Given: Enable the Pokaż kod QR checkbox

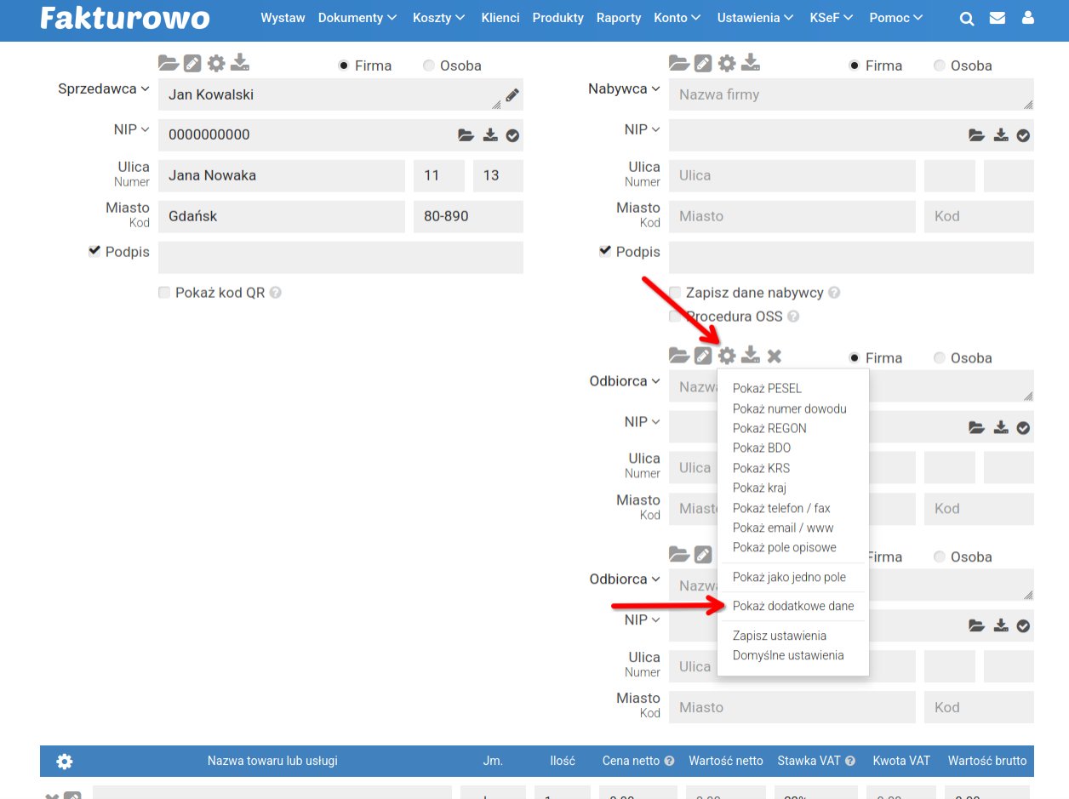Looking at the screenshot, I should click(164, 293).
